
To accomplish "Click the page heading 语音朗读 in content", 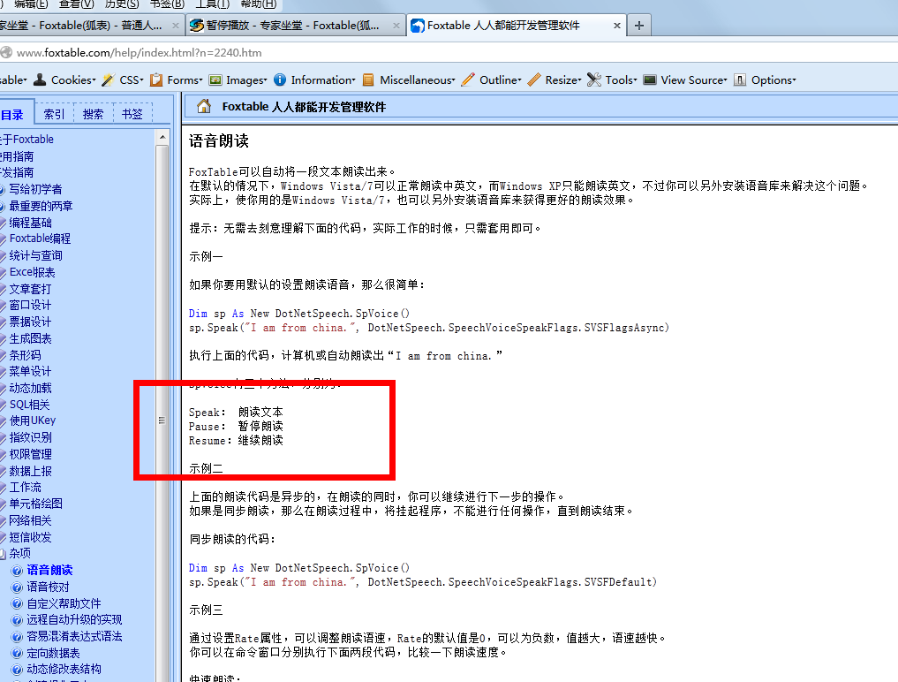I will (x=219, y=141).
